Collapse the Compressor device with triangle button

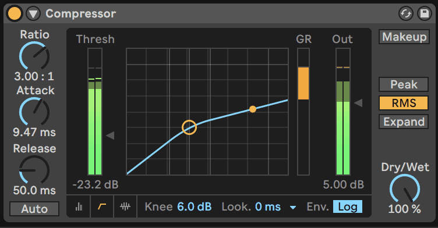(33, 14)
